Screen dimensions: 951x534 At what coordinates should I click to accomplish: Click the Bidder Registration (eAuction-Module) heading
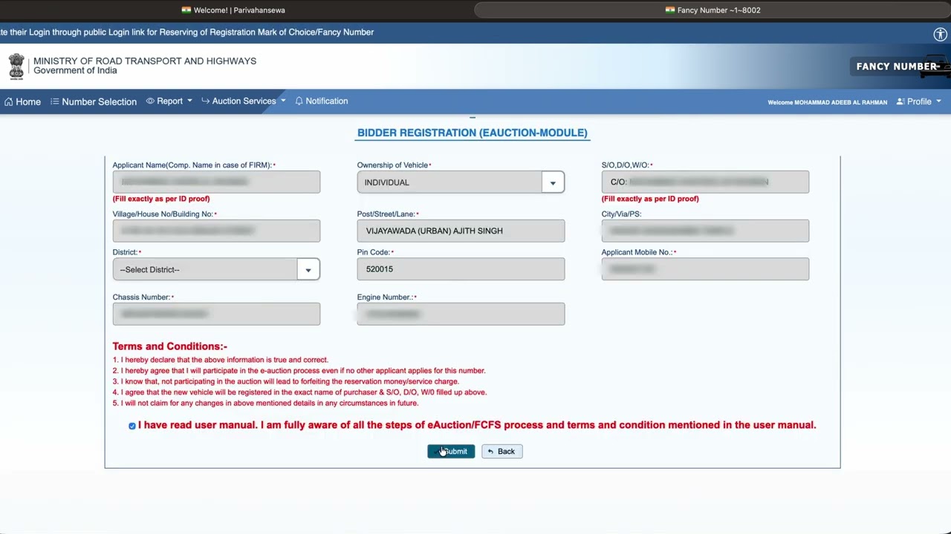[473, 133]
